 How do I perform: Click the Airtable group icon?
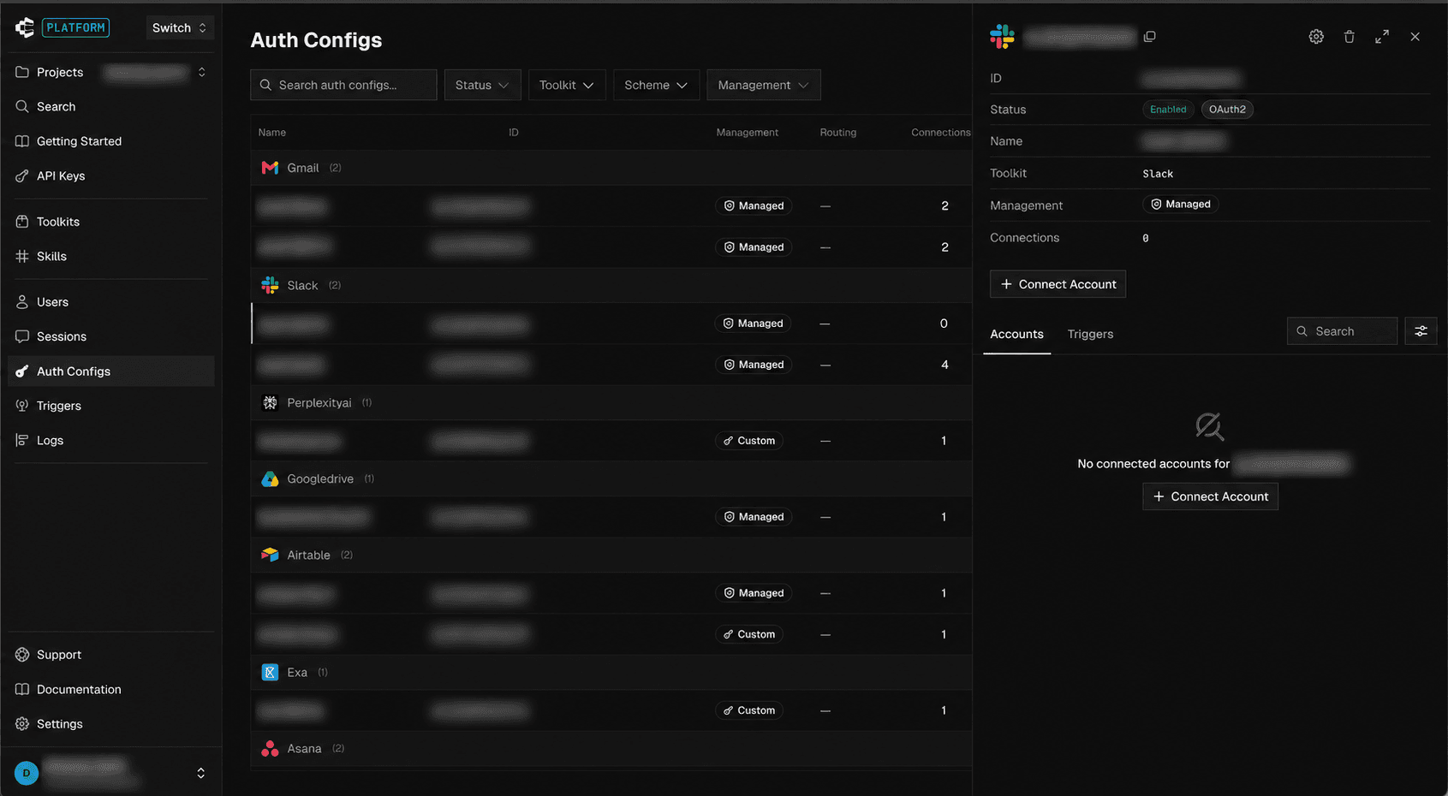click(270, 555)
